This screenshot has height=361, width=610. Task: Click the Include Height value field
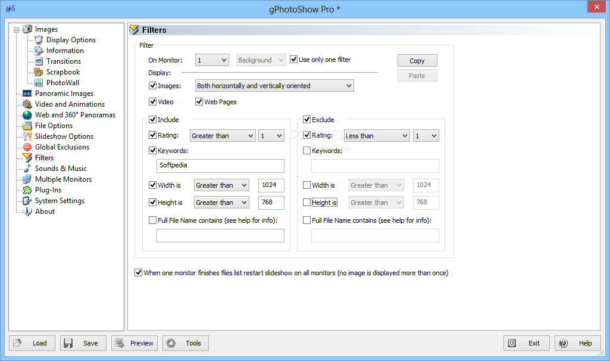click(271, 203)
